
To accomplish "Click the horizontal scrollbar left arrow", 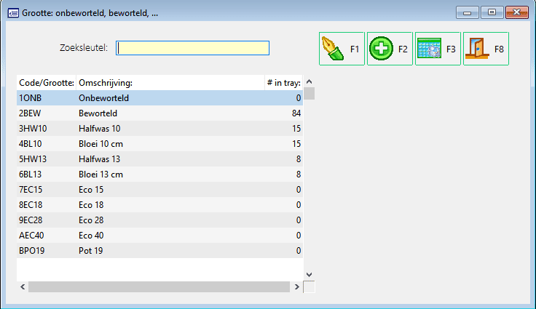I will (23, 286).
